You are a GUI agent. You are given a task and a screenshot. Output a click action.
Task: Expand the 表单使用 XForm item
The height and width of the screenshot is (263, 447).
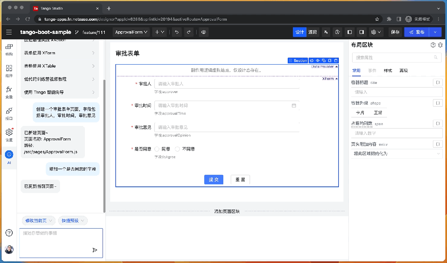tap(60, 53)
